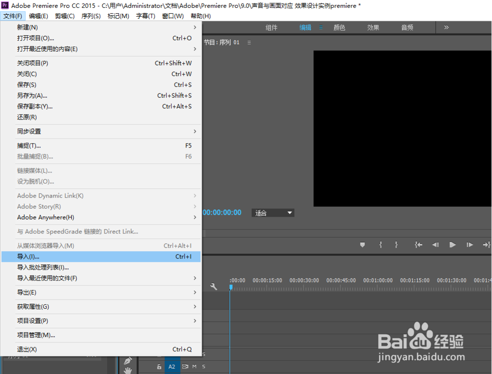Open the 字幕(T) menu
Image resolution: width=492 pixels, height=374 pixels.
tap(146, 16)
